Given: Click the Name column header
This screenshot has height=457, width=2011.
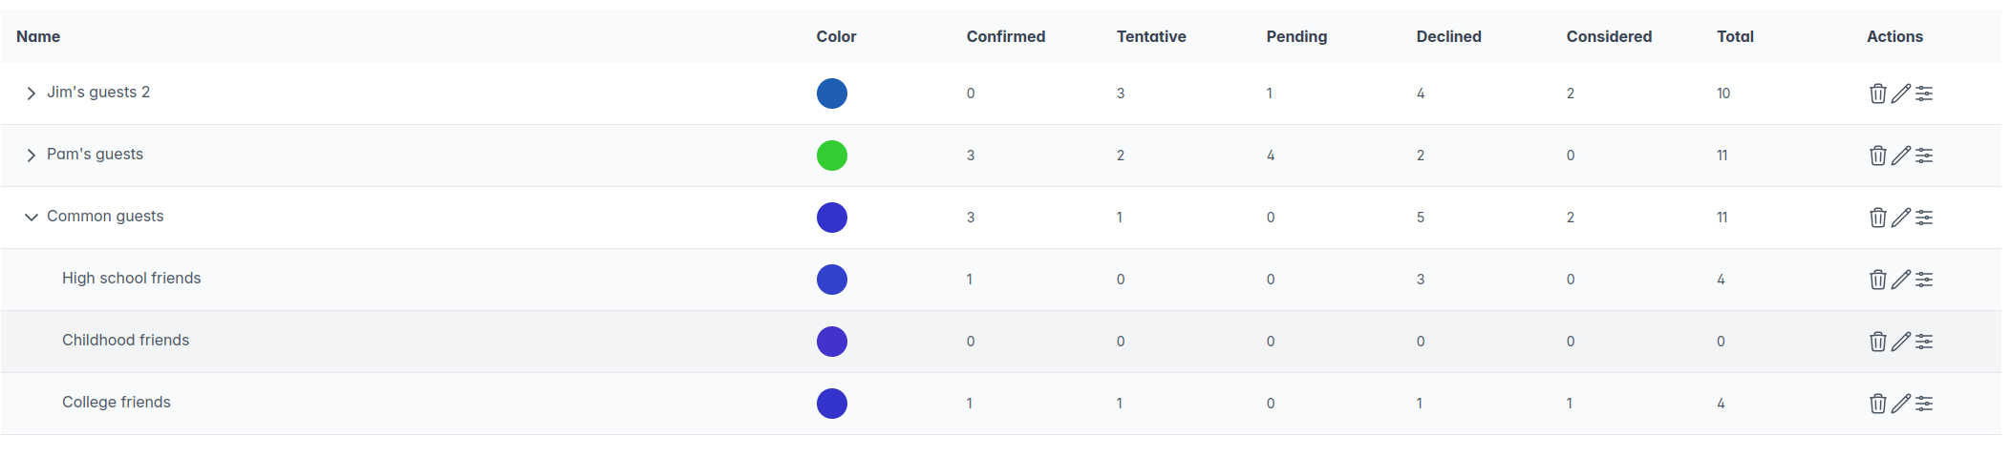Looking at the screenshot, I should (38, 36).
